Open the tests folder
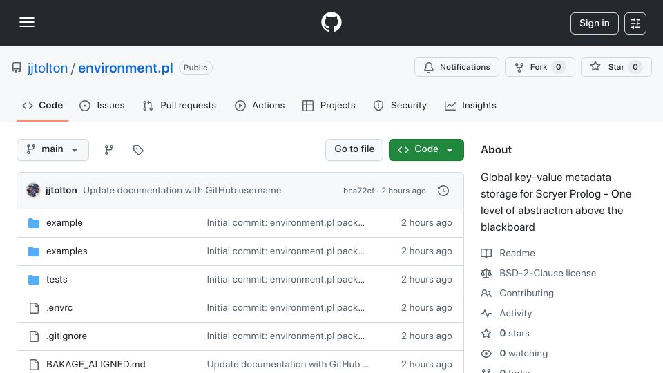The height and width of the screenshot is (373, 663). (57, 280)
